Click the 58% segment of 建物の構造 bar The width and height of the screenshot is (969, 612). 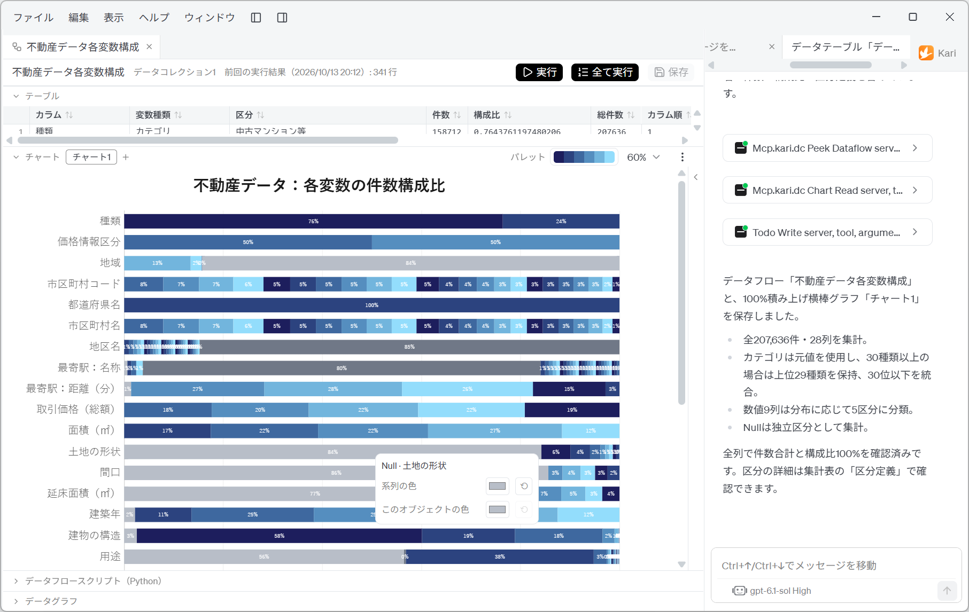(279, 536)
